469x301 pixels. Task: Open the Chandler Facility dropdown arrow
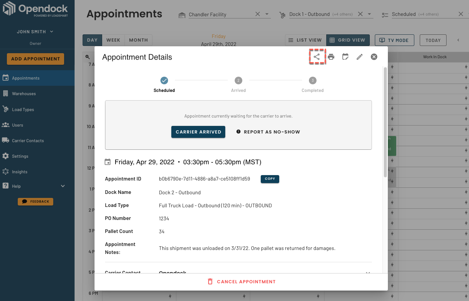(267, 14)
